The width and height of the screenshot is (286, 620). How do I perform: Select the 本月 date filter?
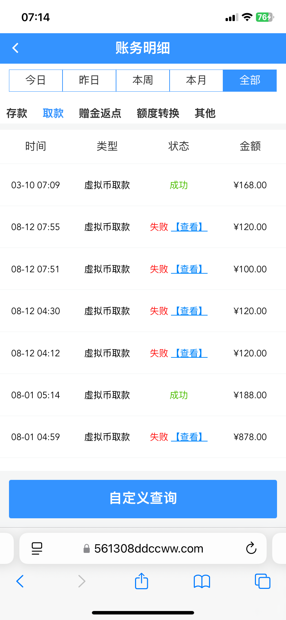click(196, 80)
